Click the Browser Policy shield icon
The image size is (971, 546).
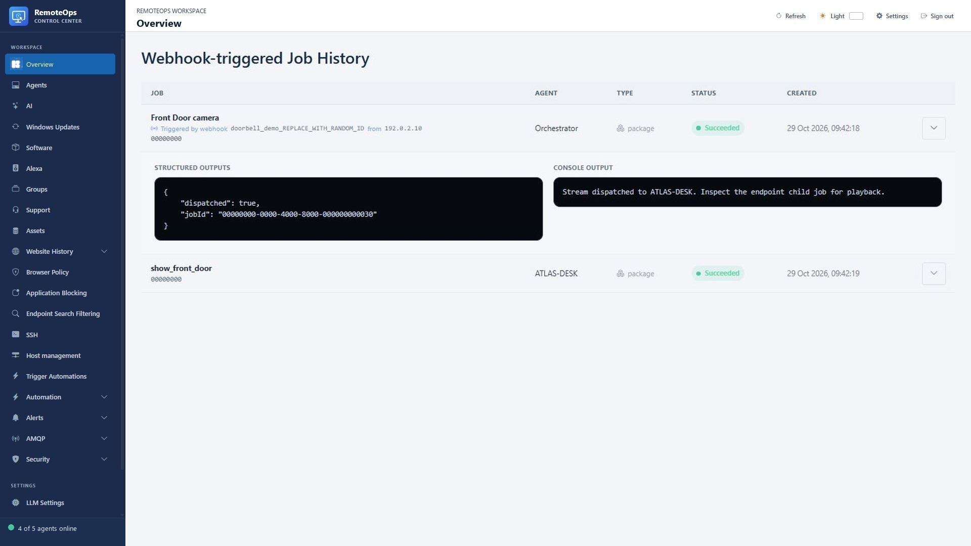pyautogui.click(x=16, y=272)
